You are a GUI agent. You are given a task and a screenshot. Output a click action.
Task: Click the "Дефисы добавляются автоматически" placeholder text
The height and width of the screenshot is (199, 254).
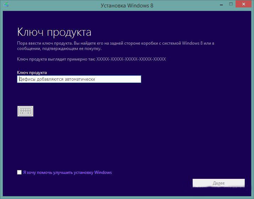pyautogui.click(x=57, y=79)
